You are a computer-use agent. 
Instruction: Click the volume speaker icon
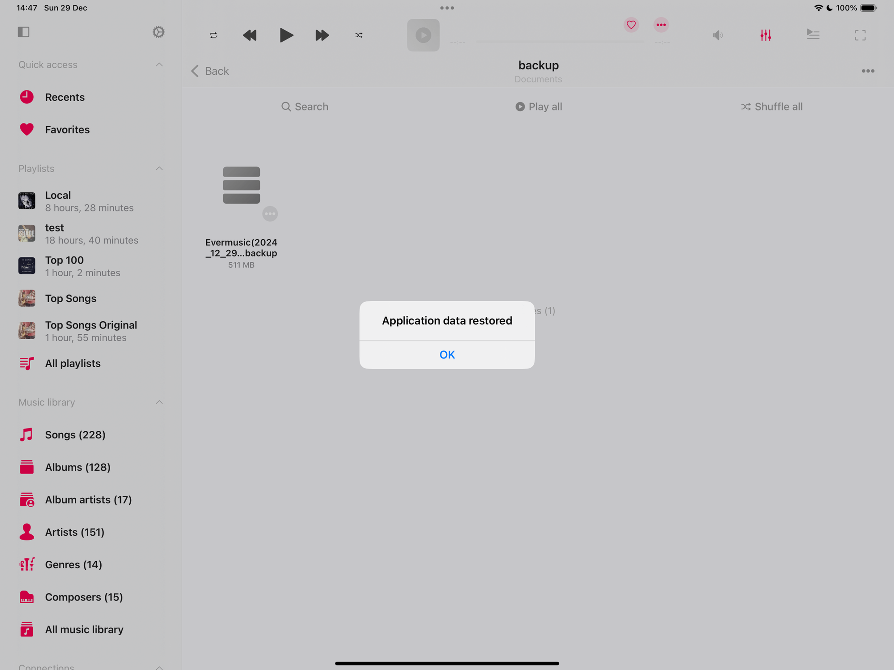718,35
